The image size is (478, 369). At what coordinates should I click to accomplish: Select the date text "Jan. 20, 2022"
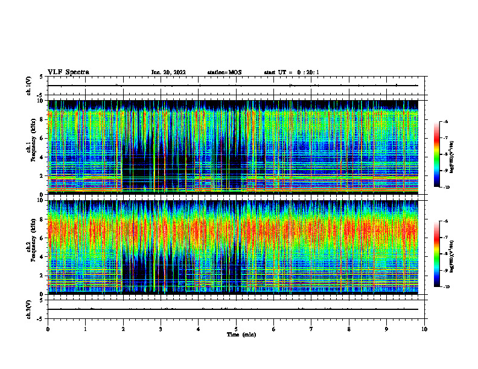[x=168, y=72]
